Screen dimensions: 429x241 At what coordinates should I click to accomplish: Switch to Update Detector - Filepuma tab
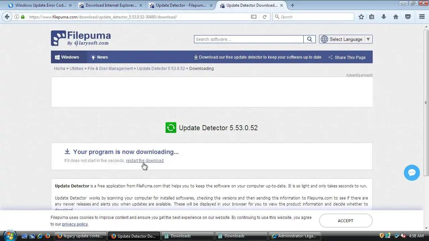(x=181, y=5)
